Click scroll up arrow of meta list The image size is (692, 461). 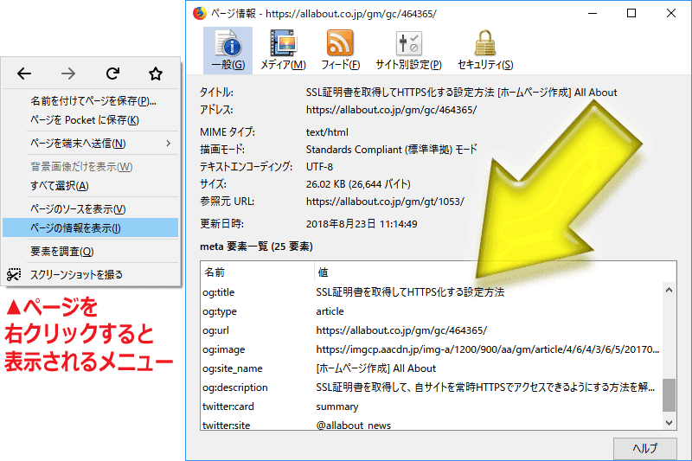pos(669,290)
